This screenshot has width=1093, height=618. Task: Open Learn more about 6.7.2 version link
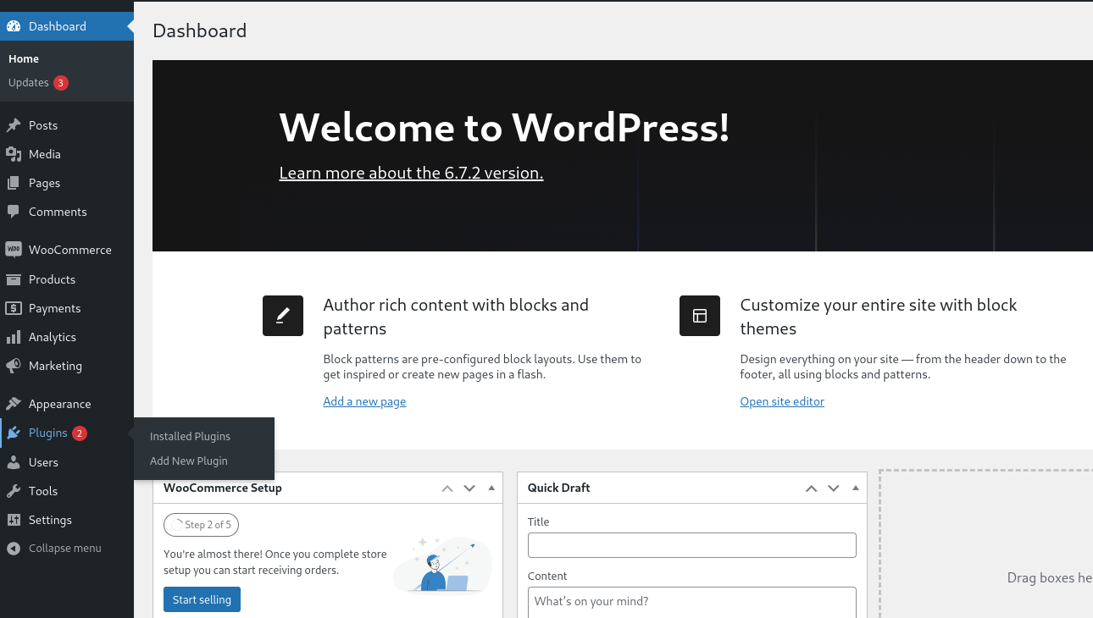coord(411,173)
